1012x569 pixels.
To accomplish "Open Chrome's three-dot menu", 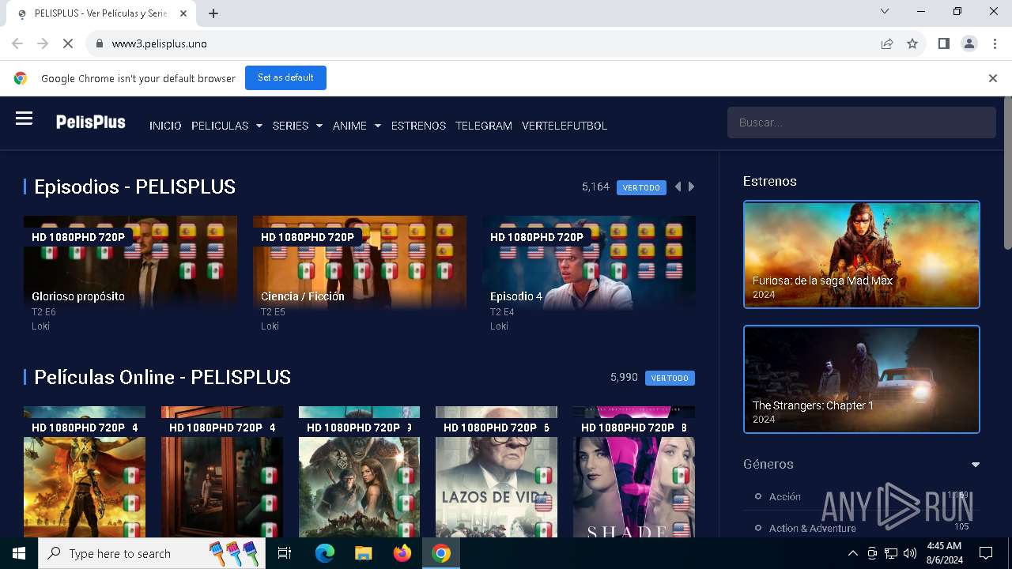I will coord(995,43).
